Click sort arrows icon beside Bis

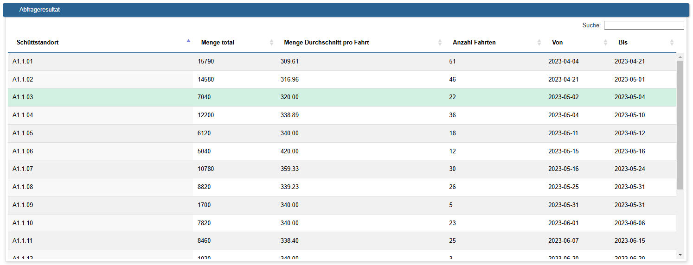click(672, 42)
